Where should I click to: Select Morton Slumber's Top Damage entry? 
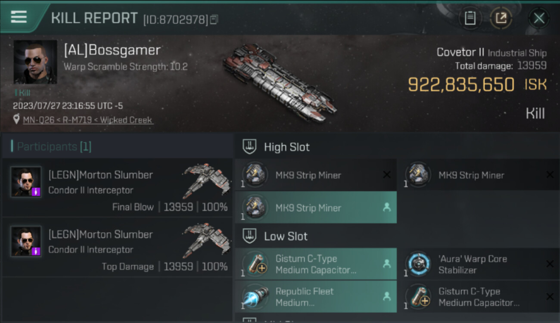pos(117,247)
